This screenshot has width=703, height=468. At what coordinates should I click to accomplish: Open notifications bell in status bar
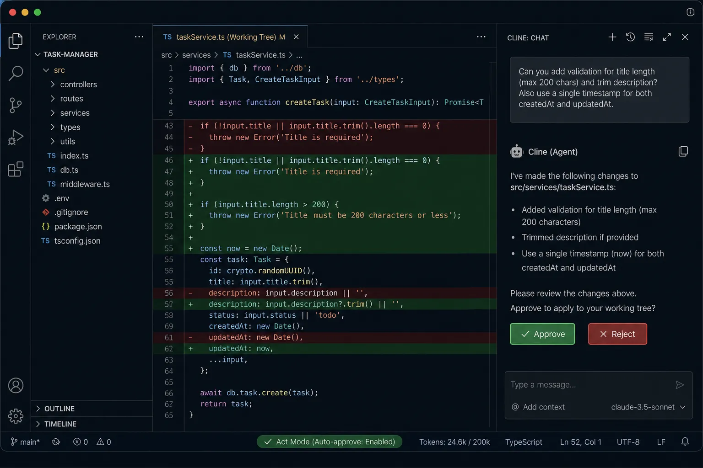685,441
